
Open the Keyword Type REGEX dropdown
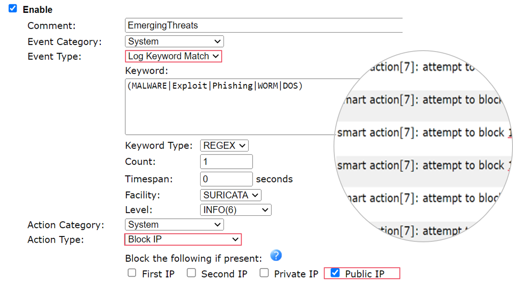point(224,145)
